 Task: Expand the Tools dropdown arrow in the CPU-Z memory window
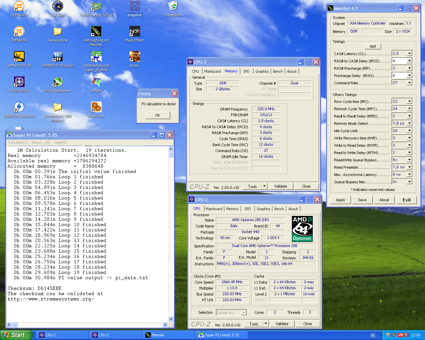coord(265,186)
